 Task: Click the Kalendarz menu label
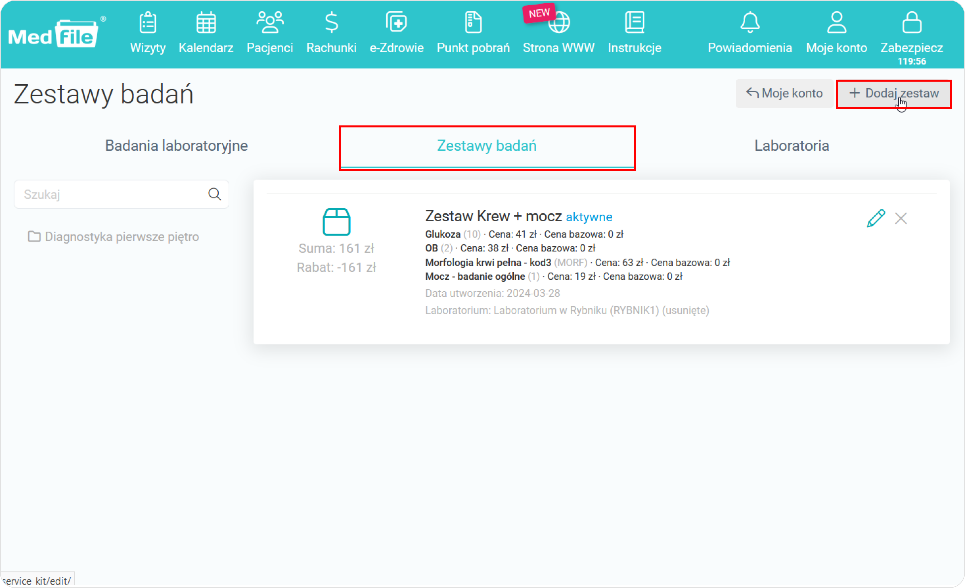(206, 48)
